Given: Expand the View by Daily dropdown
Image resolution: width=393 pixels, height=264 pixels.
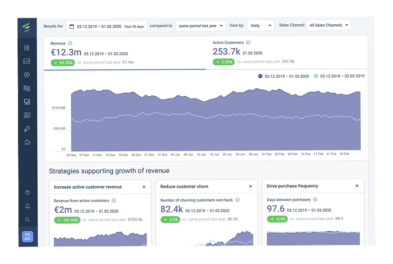Looking at the screenshot, I should [261, 26].
